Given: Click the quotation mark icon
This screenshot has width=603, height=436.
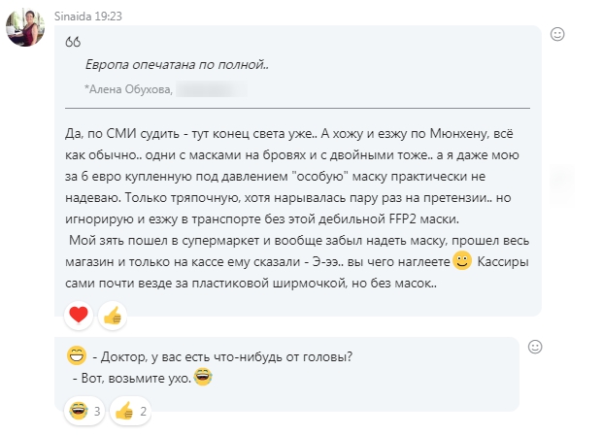Looking at the screenshot, I should coord(73,42).
